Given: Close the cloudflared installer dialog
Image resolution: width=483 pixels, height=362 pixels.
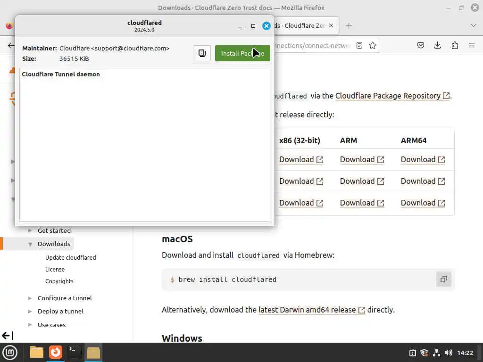Looking at the screenshot, I should pos(266,26).
